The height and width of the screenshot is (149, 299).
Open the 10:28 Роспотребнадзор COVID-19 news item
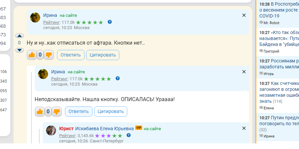(278, 10)
